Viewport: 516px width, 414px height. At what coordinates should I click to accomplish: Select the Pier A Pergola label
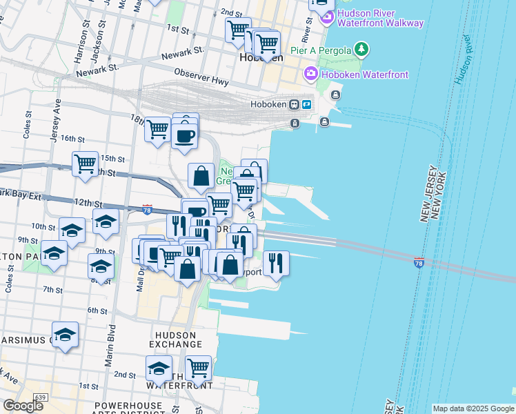pyautogui.click(x=321, y=50)
